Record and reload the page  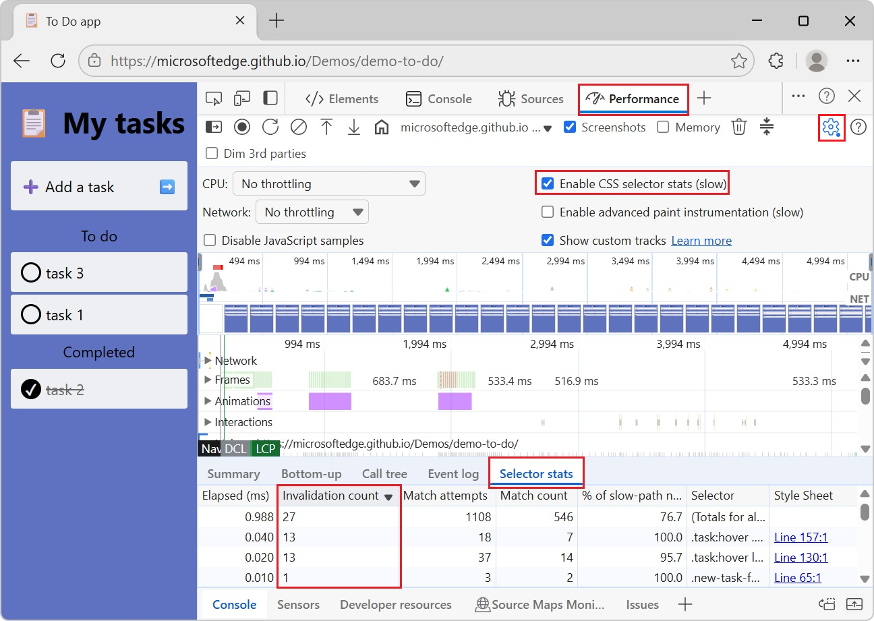[270, 127]
